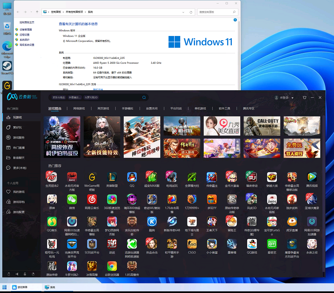
Task: Open the 放置休闲 tab
Action: pyautogui.click(x=152, y=109)
